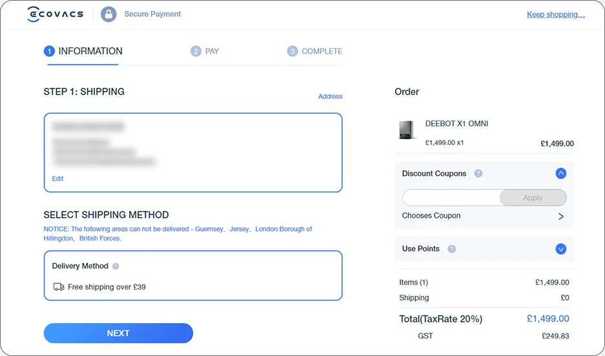Click the Secure Payment padlock icon
The width and height of the screenshot is (605, 356).
109,14
